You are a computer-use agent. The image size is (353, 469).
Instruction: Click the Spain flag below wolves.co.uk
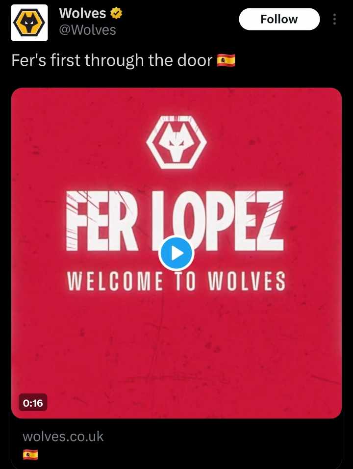30,455
